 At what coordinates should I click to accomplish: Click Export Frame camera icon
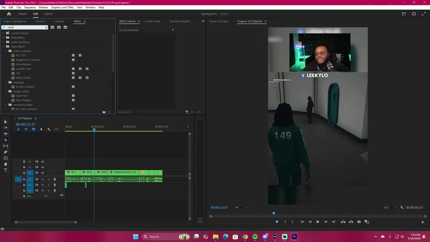(359, 222)
